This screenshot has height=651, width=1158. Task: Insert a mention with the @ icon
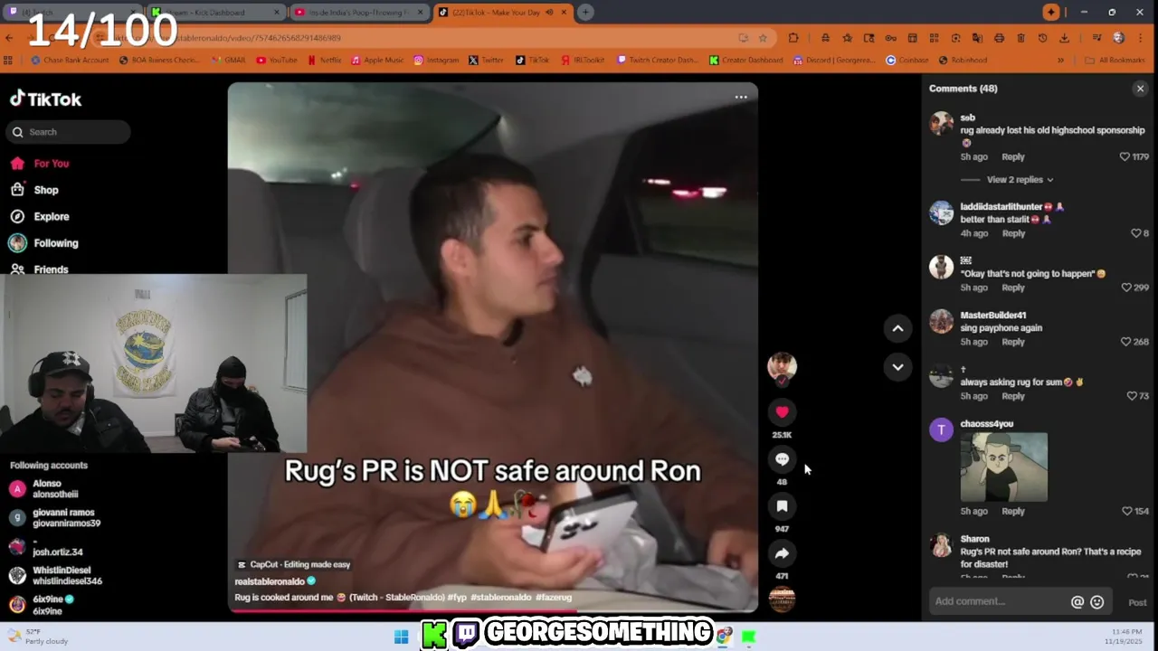click(x=1077, y=602)
